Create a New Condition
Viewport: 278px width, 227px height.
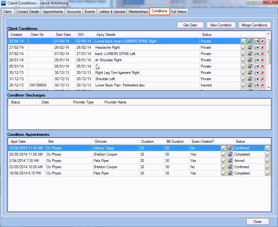coord(221,25)
